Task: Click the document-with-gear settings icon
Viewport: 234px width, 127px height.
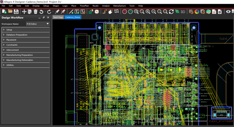Action: [220, 11]
